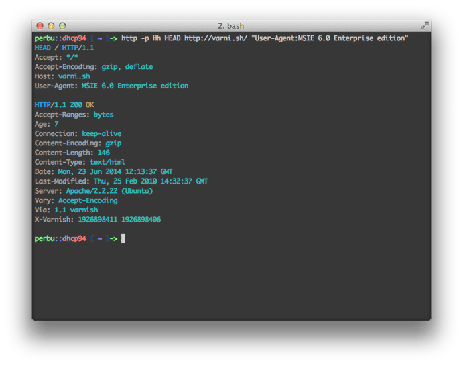Click the 'Accept: */*' header line
The width and height of the screenshot is (463, 365).
coord(56,57)
